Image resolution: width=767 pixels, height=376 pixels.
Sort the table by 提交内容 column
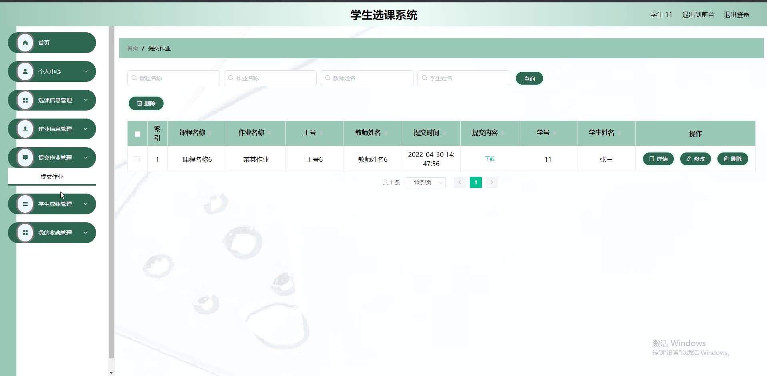pyautogui.click(x=503, y=133)
